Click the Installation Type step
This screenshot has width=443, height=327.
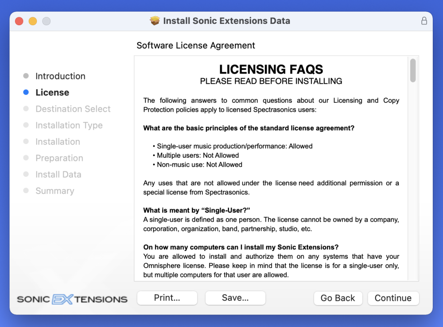click(x=69, y=125)
